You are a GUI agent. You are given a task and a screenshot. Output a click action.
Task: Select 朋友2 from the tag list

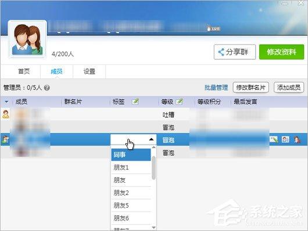coord(131,193)
